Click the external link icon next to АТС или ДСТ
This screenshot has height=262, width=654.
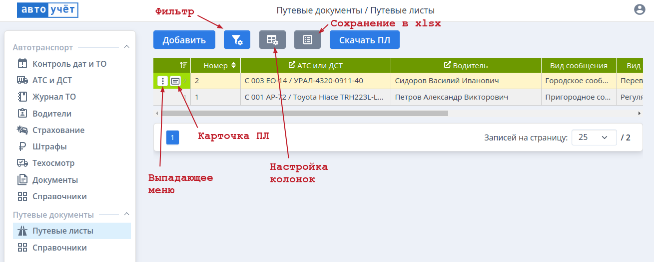pos(292,65)
